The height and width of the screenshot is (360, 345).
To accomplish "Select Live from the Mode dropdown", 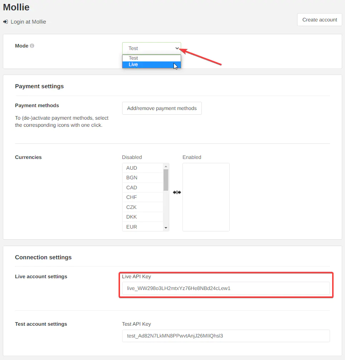I will click(151, 65).
